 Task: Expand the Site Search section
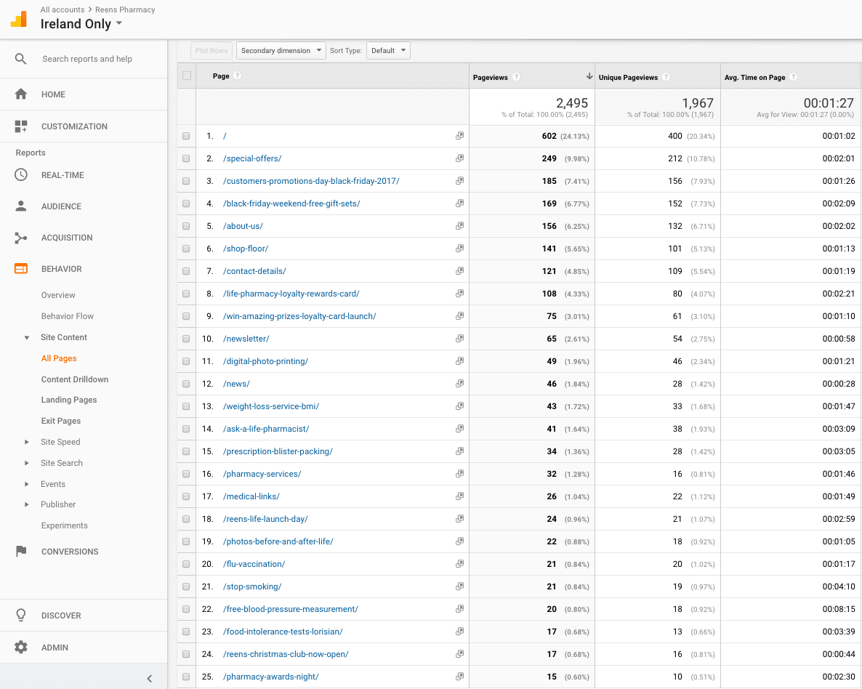tap(26, 463)
